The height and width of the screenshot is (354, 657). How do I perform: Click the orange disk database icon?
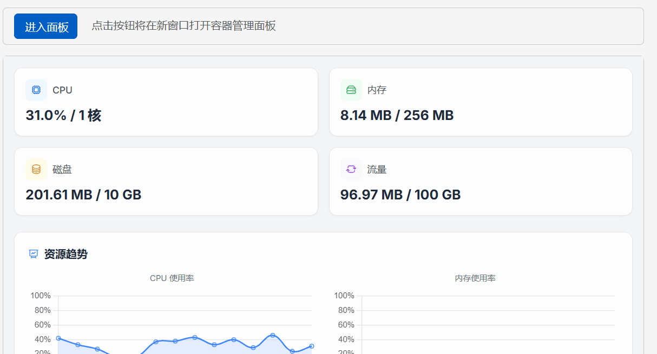pyautogui.click(x=36, y=169)
